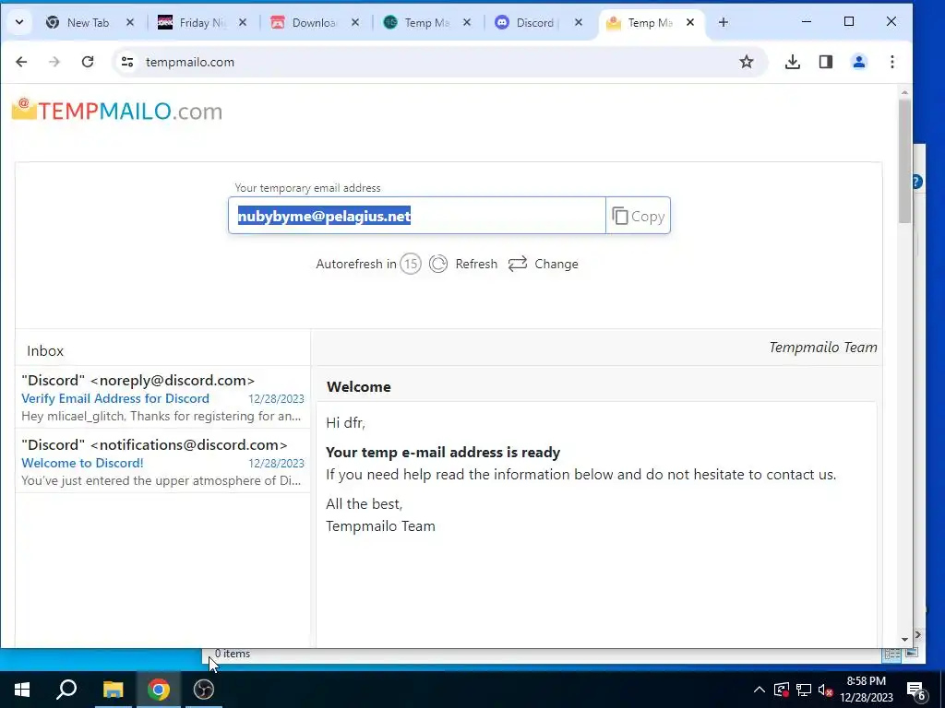Go back to previous page

pyautogui.click(x=21, y=62)
